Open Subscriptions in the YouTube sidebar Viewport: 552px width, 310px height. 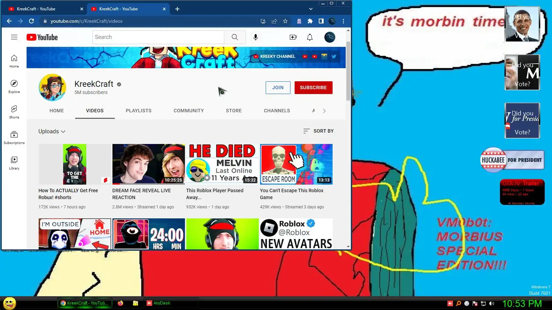(x=14, y=137)
